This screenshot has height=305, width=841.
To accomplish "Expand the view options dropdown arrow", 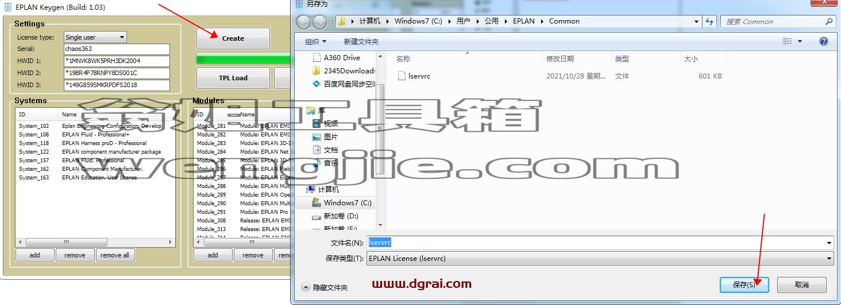I will 800,41.
